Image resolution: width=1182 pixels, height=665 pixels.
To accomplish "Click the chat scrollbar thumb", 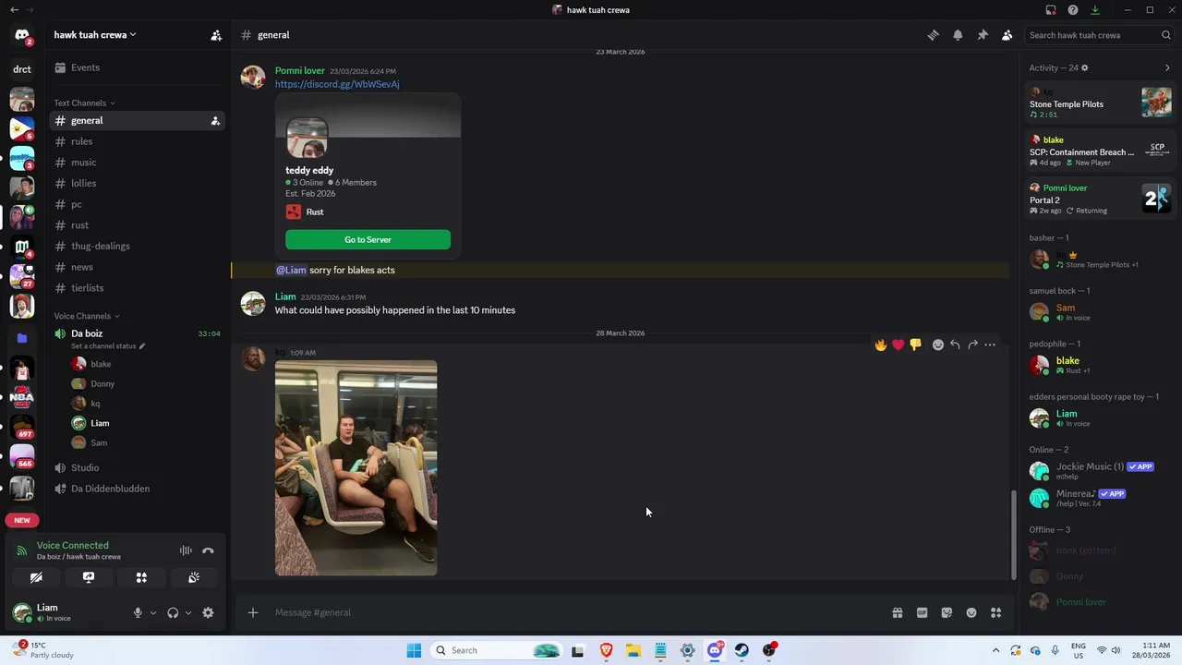I will click(1014, 534).
